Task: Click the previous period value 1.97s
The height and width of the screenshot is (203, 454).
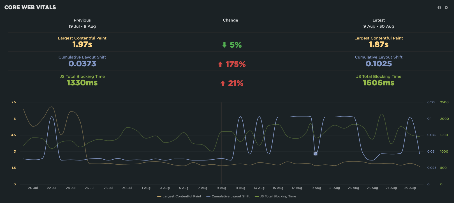Action: coord(82,45)
